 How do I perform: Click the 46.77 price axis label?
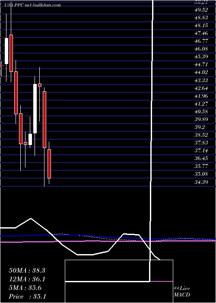click(201, 41)
